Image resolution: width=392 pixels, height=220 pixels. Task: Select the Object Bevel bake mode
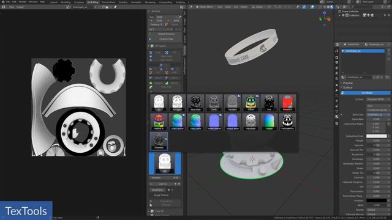click(x=195, y=122)
